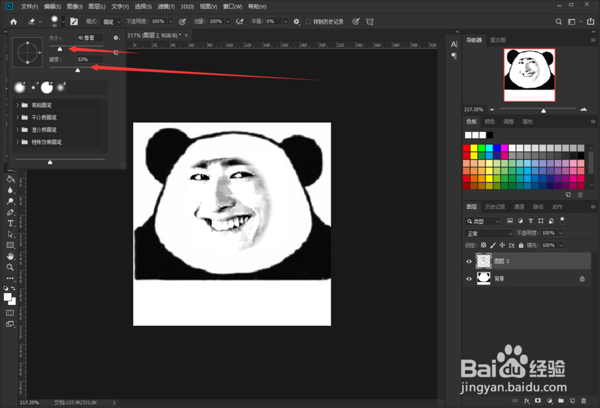Image resolution: width=600 pixels, height=408 pixels.
Task: Change screen mode icon
Action: 10,324
